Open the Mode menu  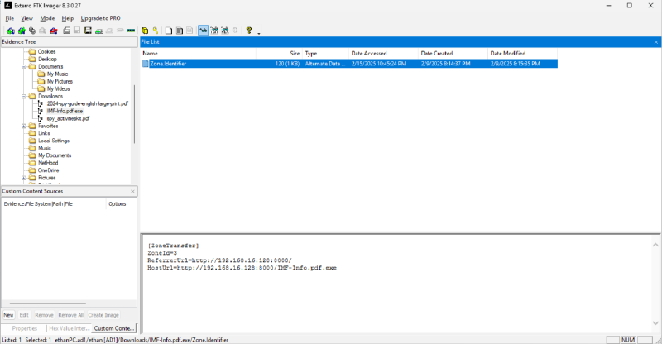(x=47, y=18)
